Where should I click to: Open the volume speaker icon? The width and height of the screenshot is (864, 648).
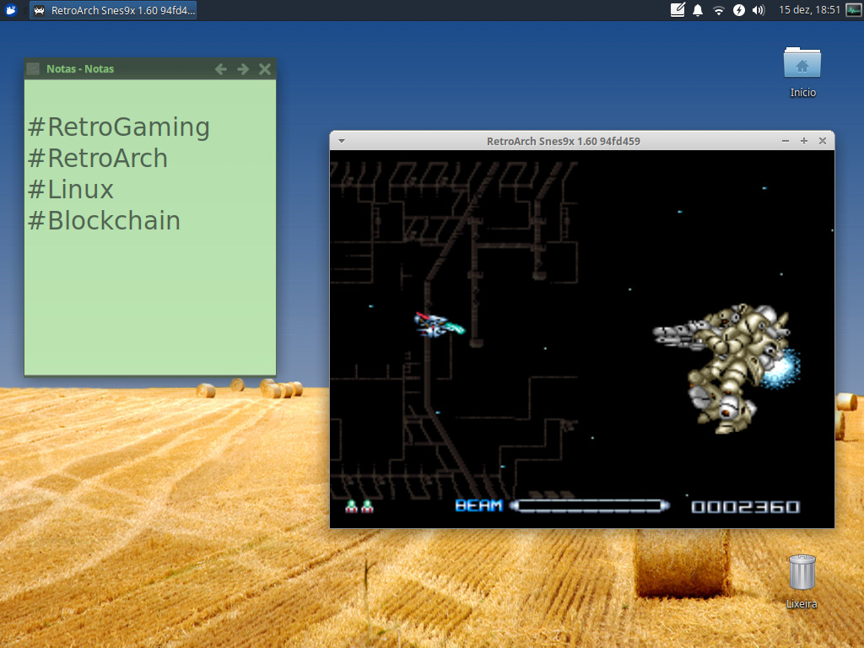[759, 10]
